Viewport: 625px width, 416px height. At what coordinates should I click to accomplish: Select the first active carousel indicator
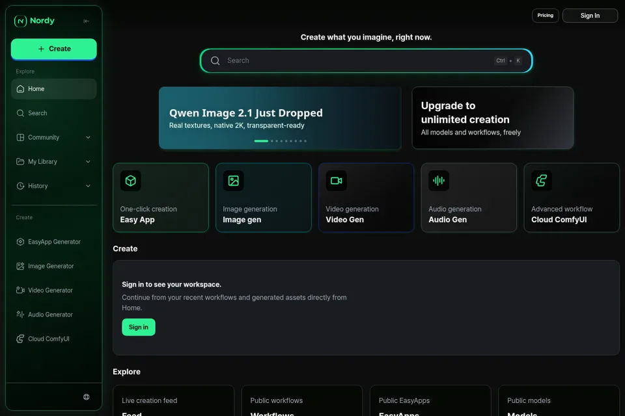[x=261, y=141]
